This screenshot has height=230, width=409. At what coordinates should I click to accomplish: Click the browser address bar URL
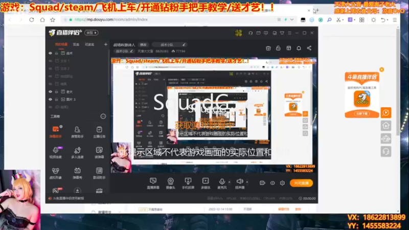click(x=111, y=19)
